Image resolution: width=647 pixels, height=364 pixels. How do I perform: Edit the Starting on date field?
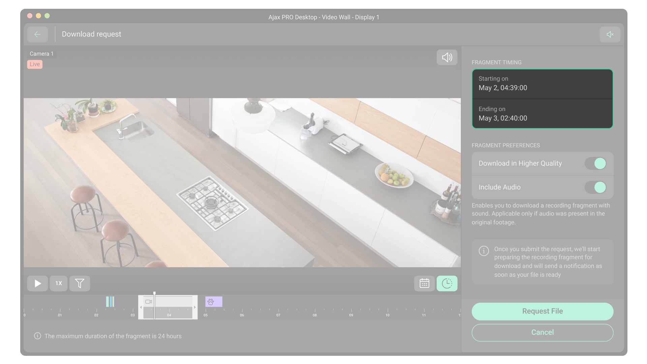tap(542, 84)
